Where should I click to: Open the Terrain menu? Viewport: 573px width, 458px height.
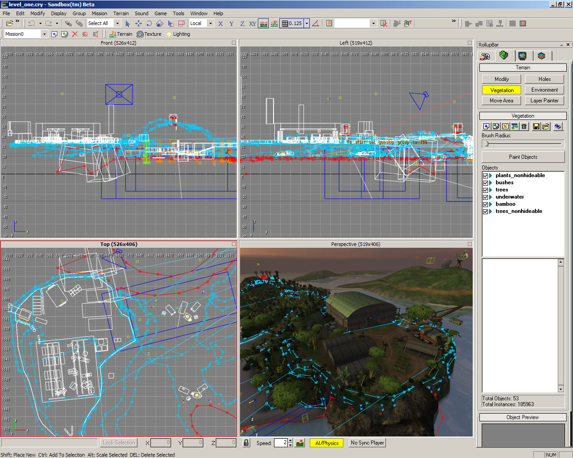click(121, 13)
